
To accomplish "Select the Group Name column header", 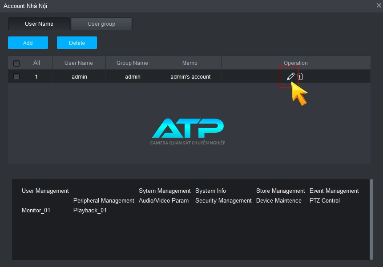I will (x=132, y=63).
